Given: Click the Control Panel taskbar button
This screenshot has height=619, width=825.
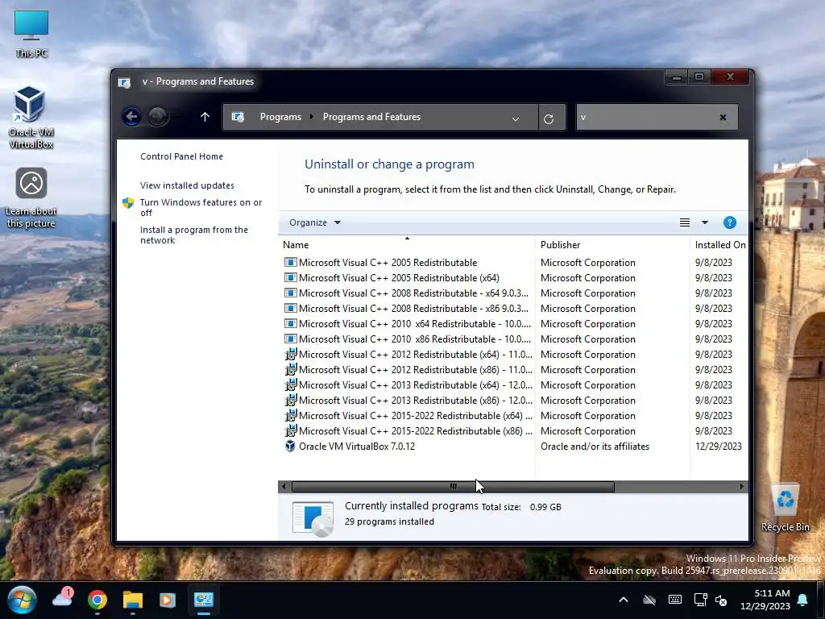Looking at the screenshot, I should tap(204, 600).
